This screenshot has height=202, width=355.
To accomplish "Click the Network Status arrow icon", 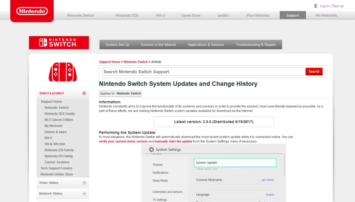I will click(84, 194).
